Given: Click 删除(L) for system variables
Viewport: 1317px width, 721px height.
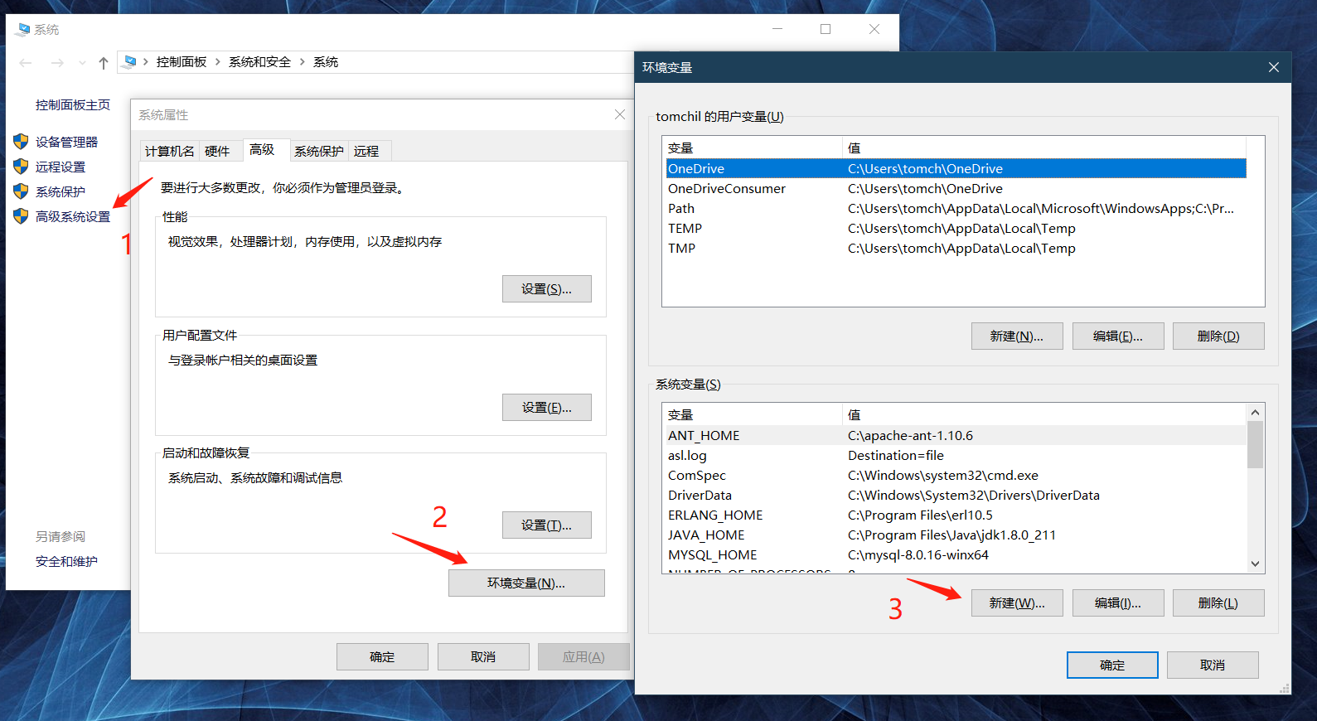Looking at the screenshot, I should coord(1218,603).
